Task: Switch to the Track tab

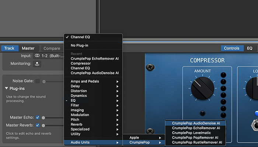Action: pos(9,48)
